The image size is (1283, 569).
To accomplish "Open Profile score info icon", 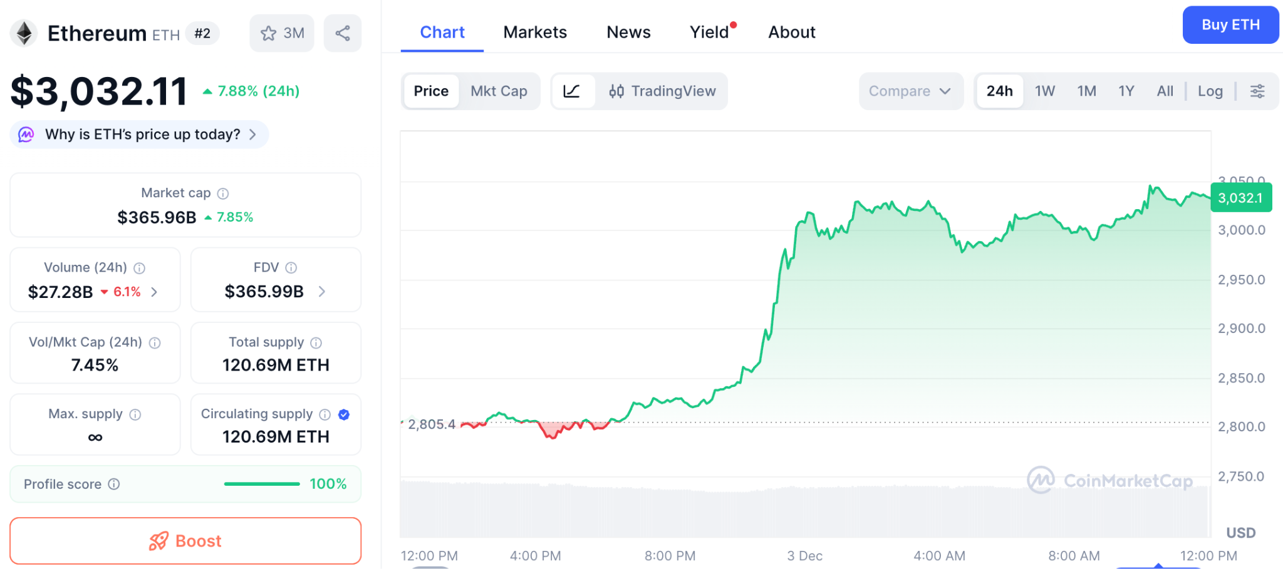I will coord(114,484).
